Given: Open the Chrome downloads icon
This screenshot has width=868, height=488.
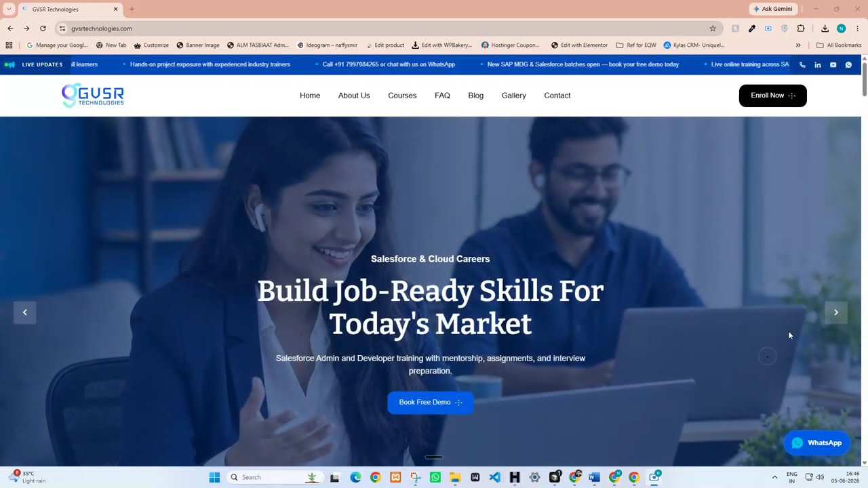Looking at the screenshot, I should (x=825, y=28).
